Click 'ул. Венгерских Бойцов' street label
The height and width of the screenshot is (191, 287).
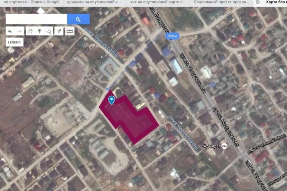pyautogui.click(x=266, y=144)
